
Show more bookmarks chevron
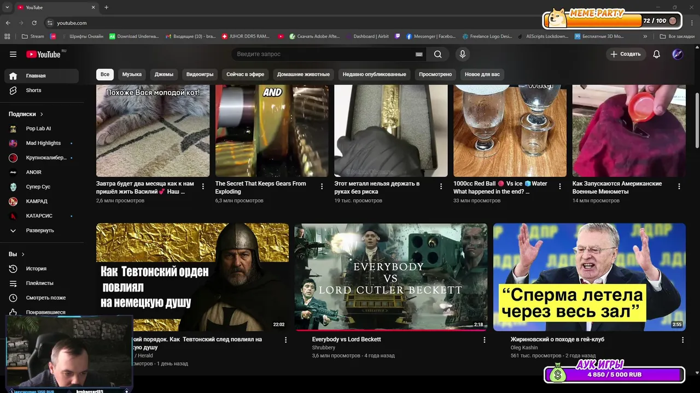pyautogui.click(x=645, y=37)
